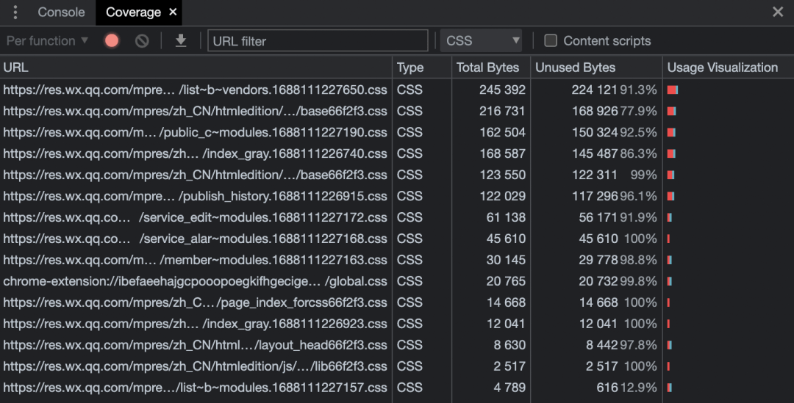Export coverage data with the download icon
The width and height of the screenshot is (794, 403).
(x=181, y=41)
